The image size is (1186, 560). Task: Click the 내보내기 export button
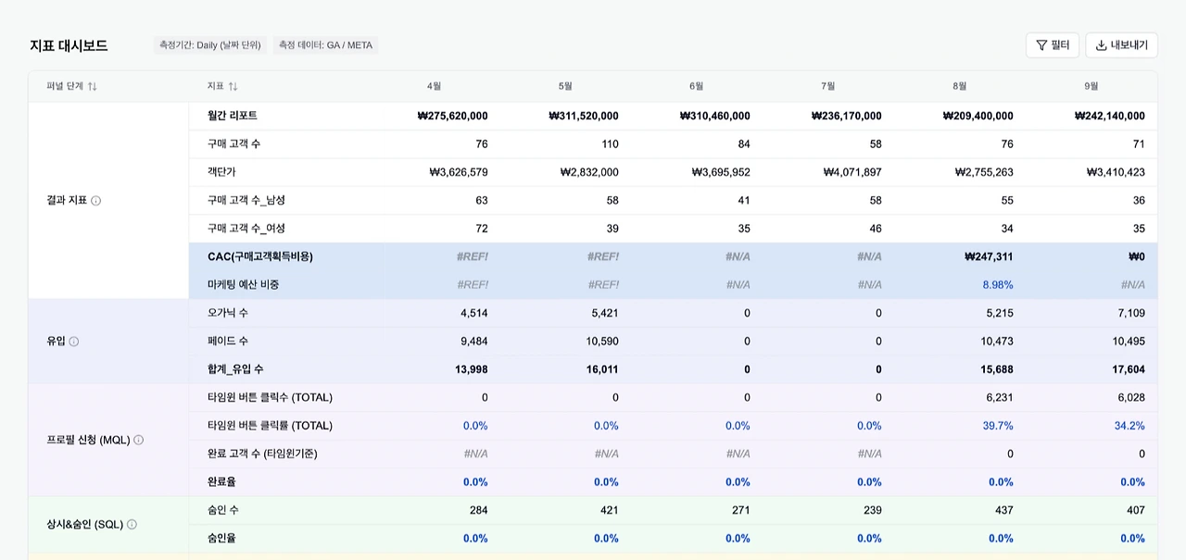coord(1121,45)
